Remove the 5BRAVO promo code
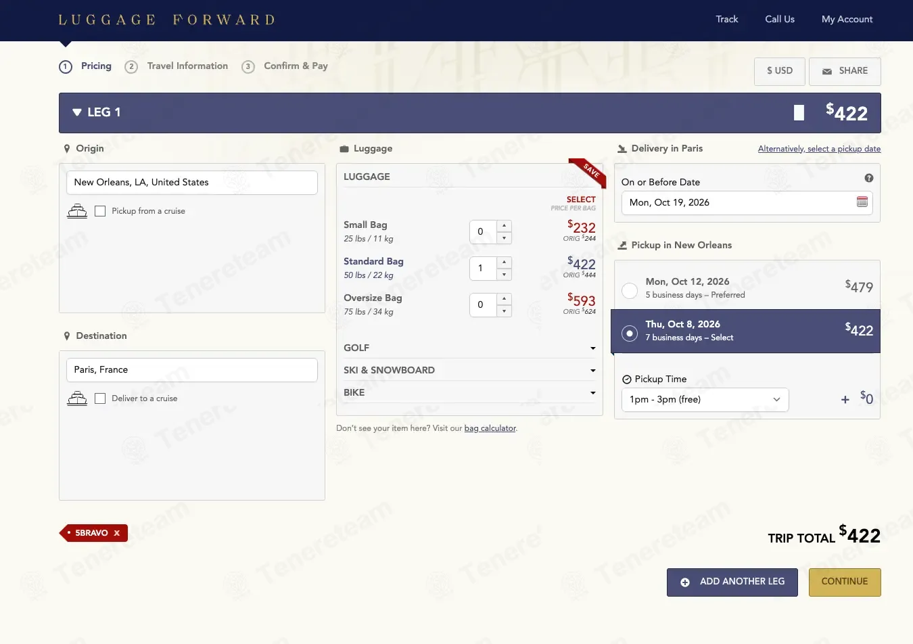913x644 pixels. [117, 533]
